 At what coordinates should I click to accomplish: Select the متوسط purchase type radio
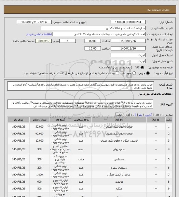pyautogui.click(x=134, y=73)
